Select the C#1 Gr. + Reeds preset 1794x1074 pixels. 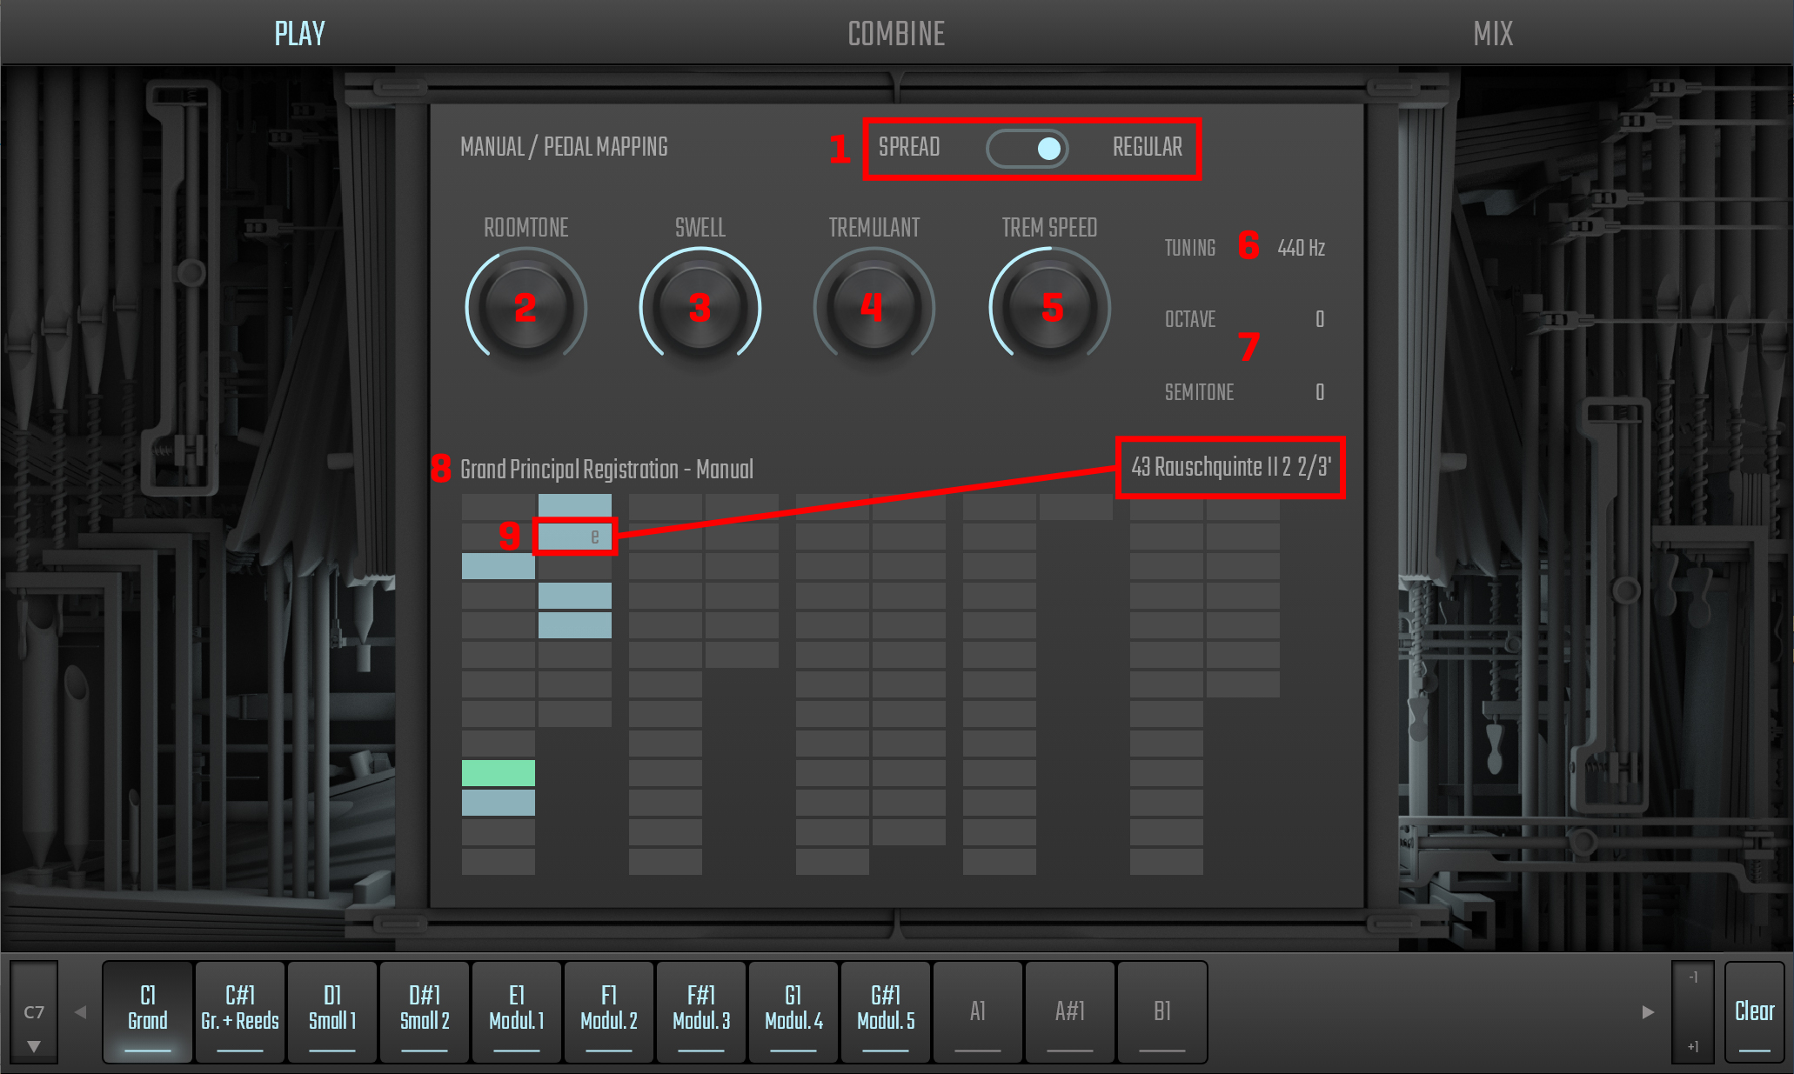point(240,1011)
